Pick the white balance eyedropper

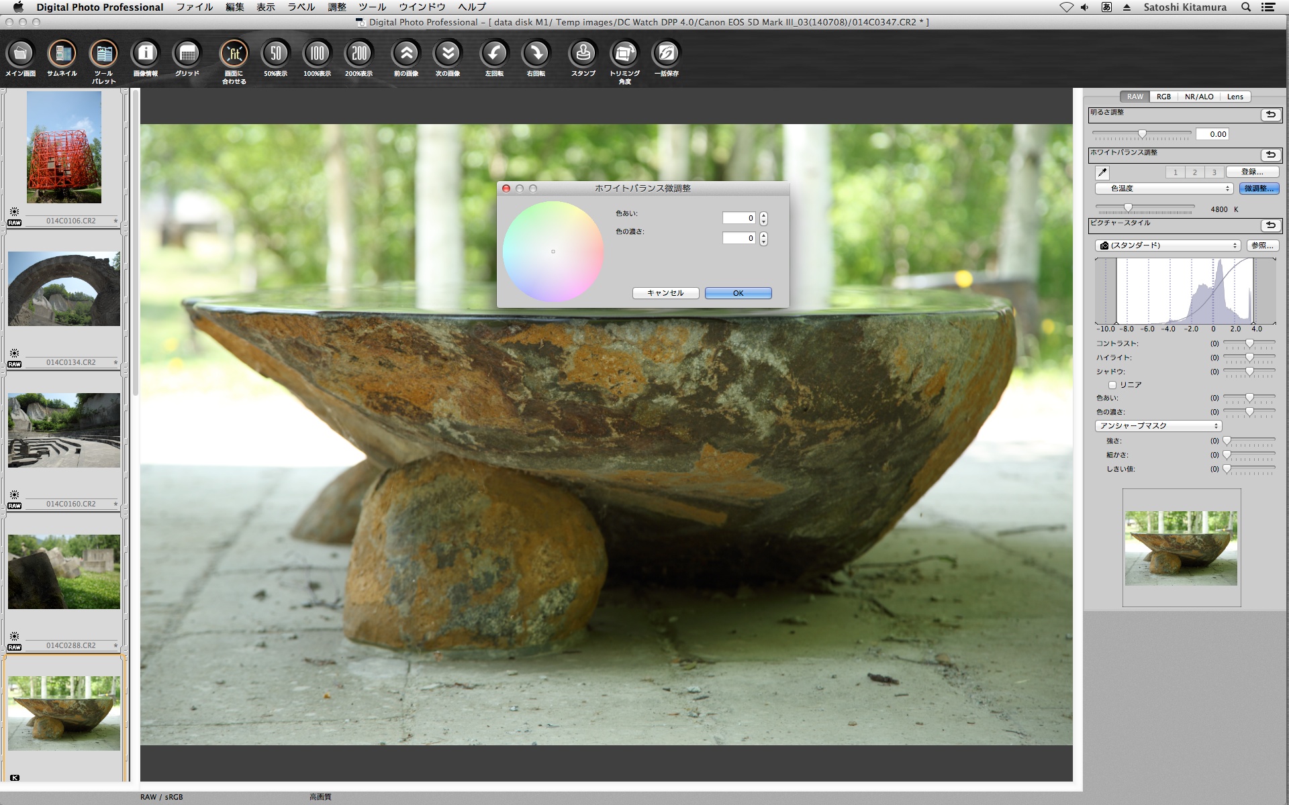click(1102, 172)
